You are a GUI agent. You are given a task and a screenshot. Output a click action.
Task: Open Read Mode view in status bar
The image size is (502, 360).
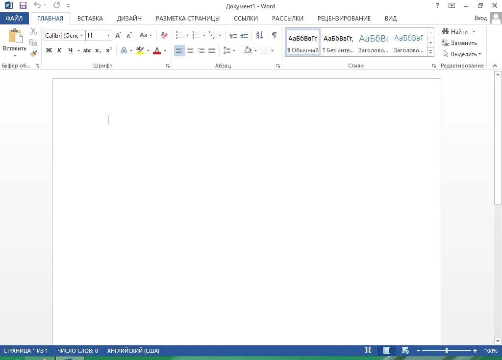click(368, 350)
